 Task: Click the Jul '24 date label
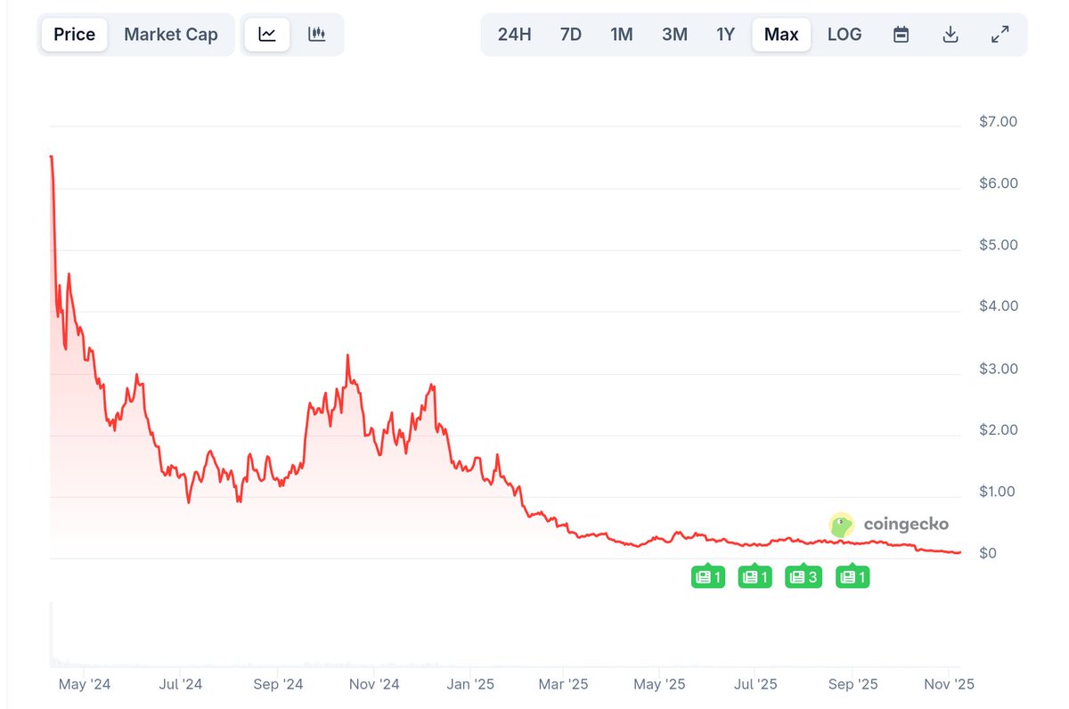[x=180, y=685]
